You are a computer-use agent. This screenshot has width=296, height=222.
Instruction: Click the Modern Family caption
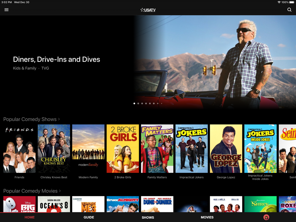click(88, 177)
